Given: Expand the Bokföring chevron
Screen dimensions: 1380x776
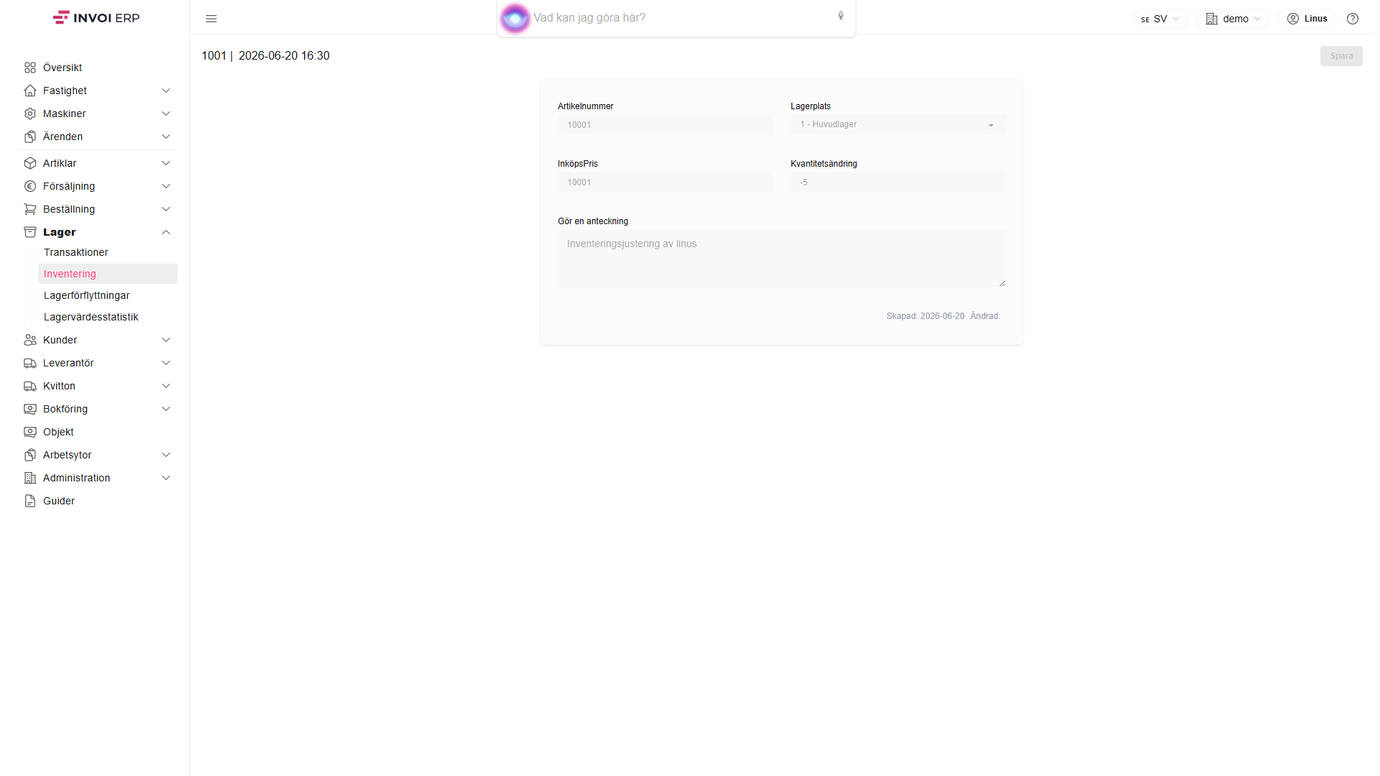Looking at the screenshot, I should tap(166, 409).
